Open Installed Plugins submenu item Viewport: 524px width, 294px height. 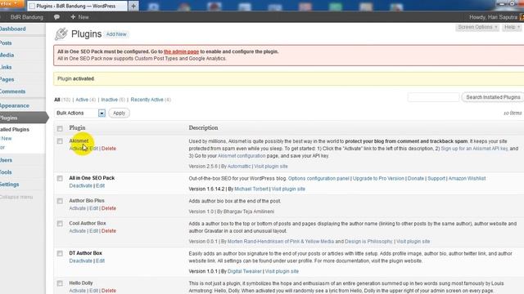point(15,130)
